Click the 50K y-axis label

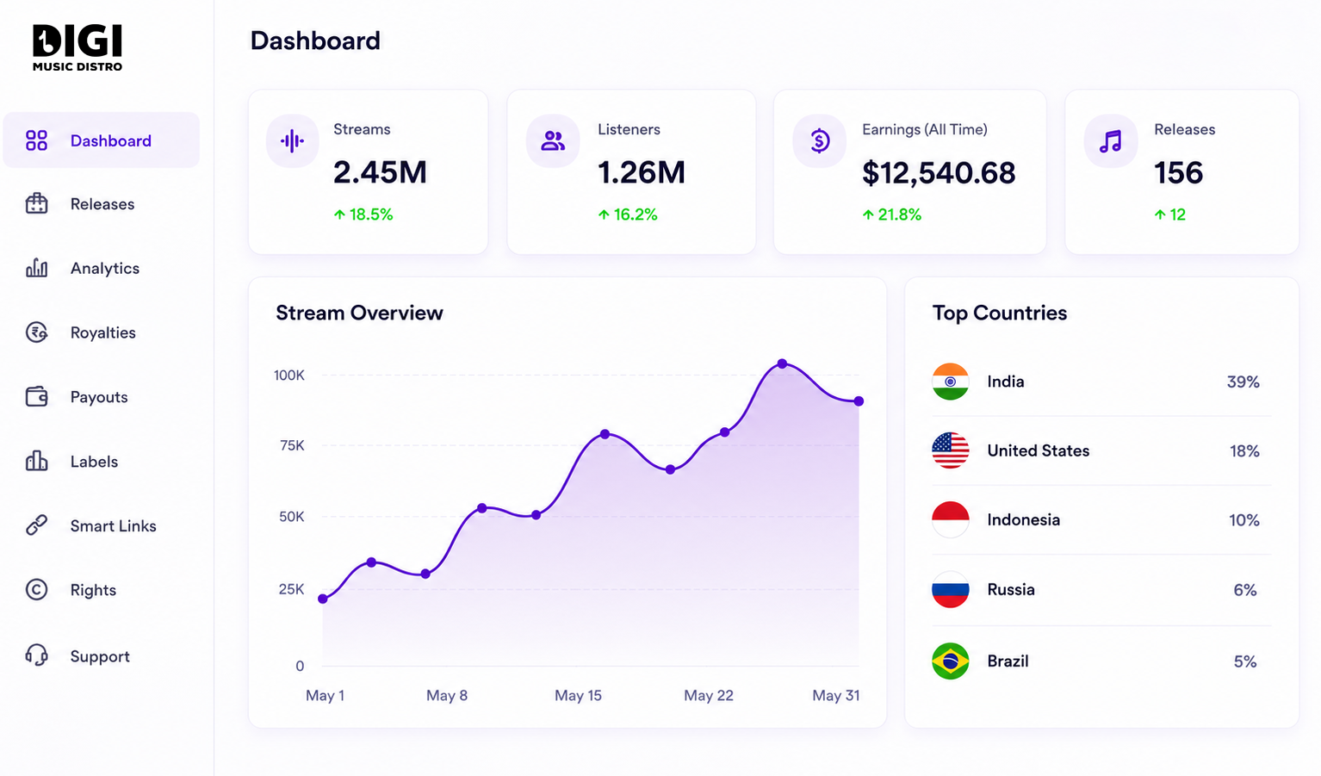tap(292, 517)
